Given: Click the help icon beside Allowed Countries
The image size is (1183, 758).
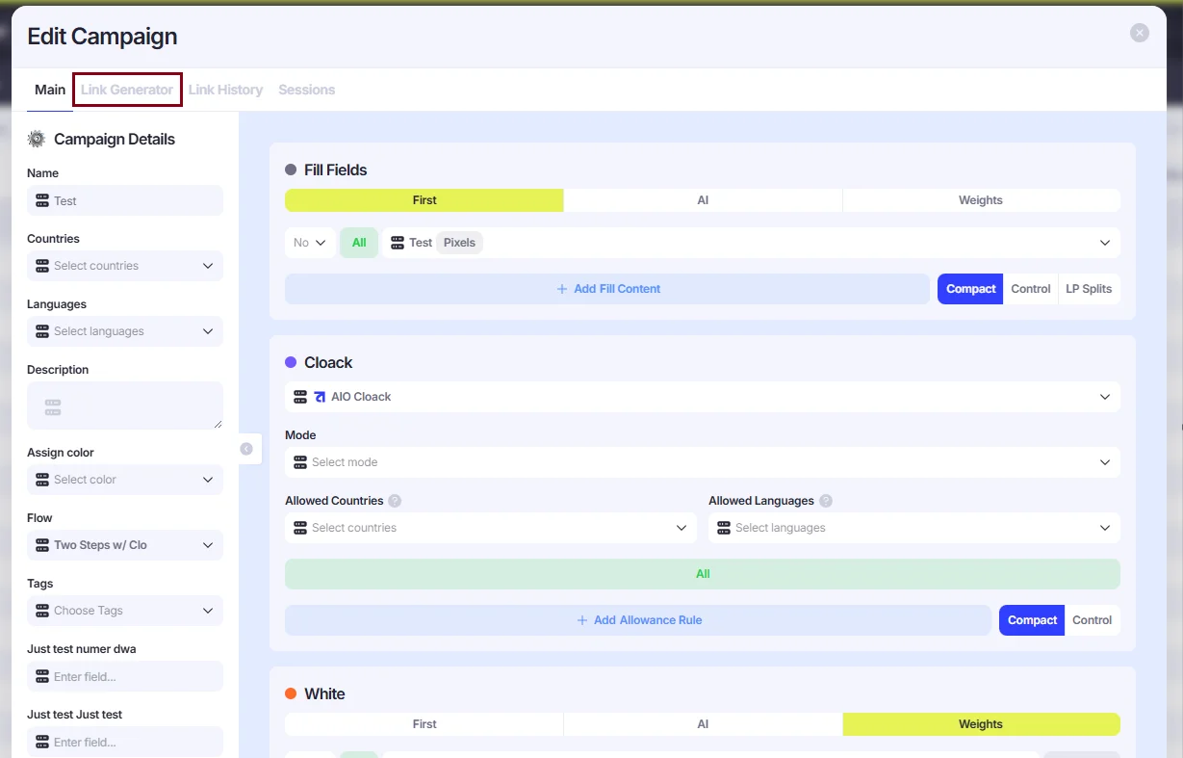Looking at the screenshot, I should point(395,501).
